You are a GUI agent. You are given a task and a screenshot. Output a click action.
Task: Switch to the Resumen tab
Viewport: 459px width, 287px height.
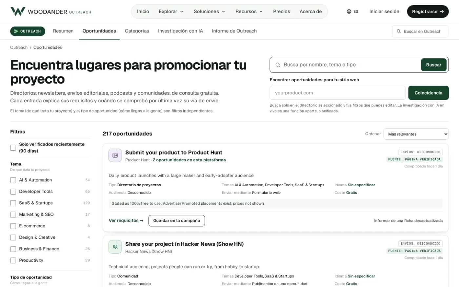(x=63, y=31)
